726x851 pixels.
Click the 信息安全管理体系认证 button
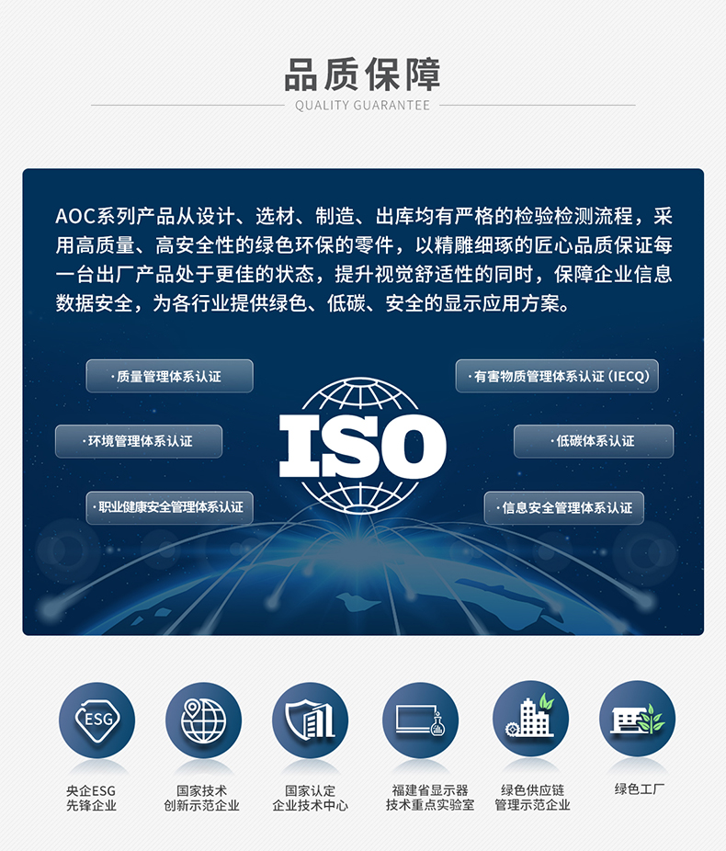point(563,508)
